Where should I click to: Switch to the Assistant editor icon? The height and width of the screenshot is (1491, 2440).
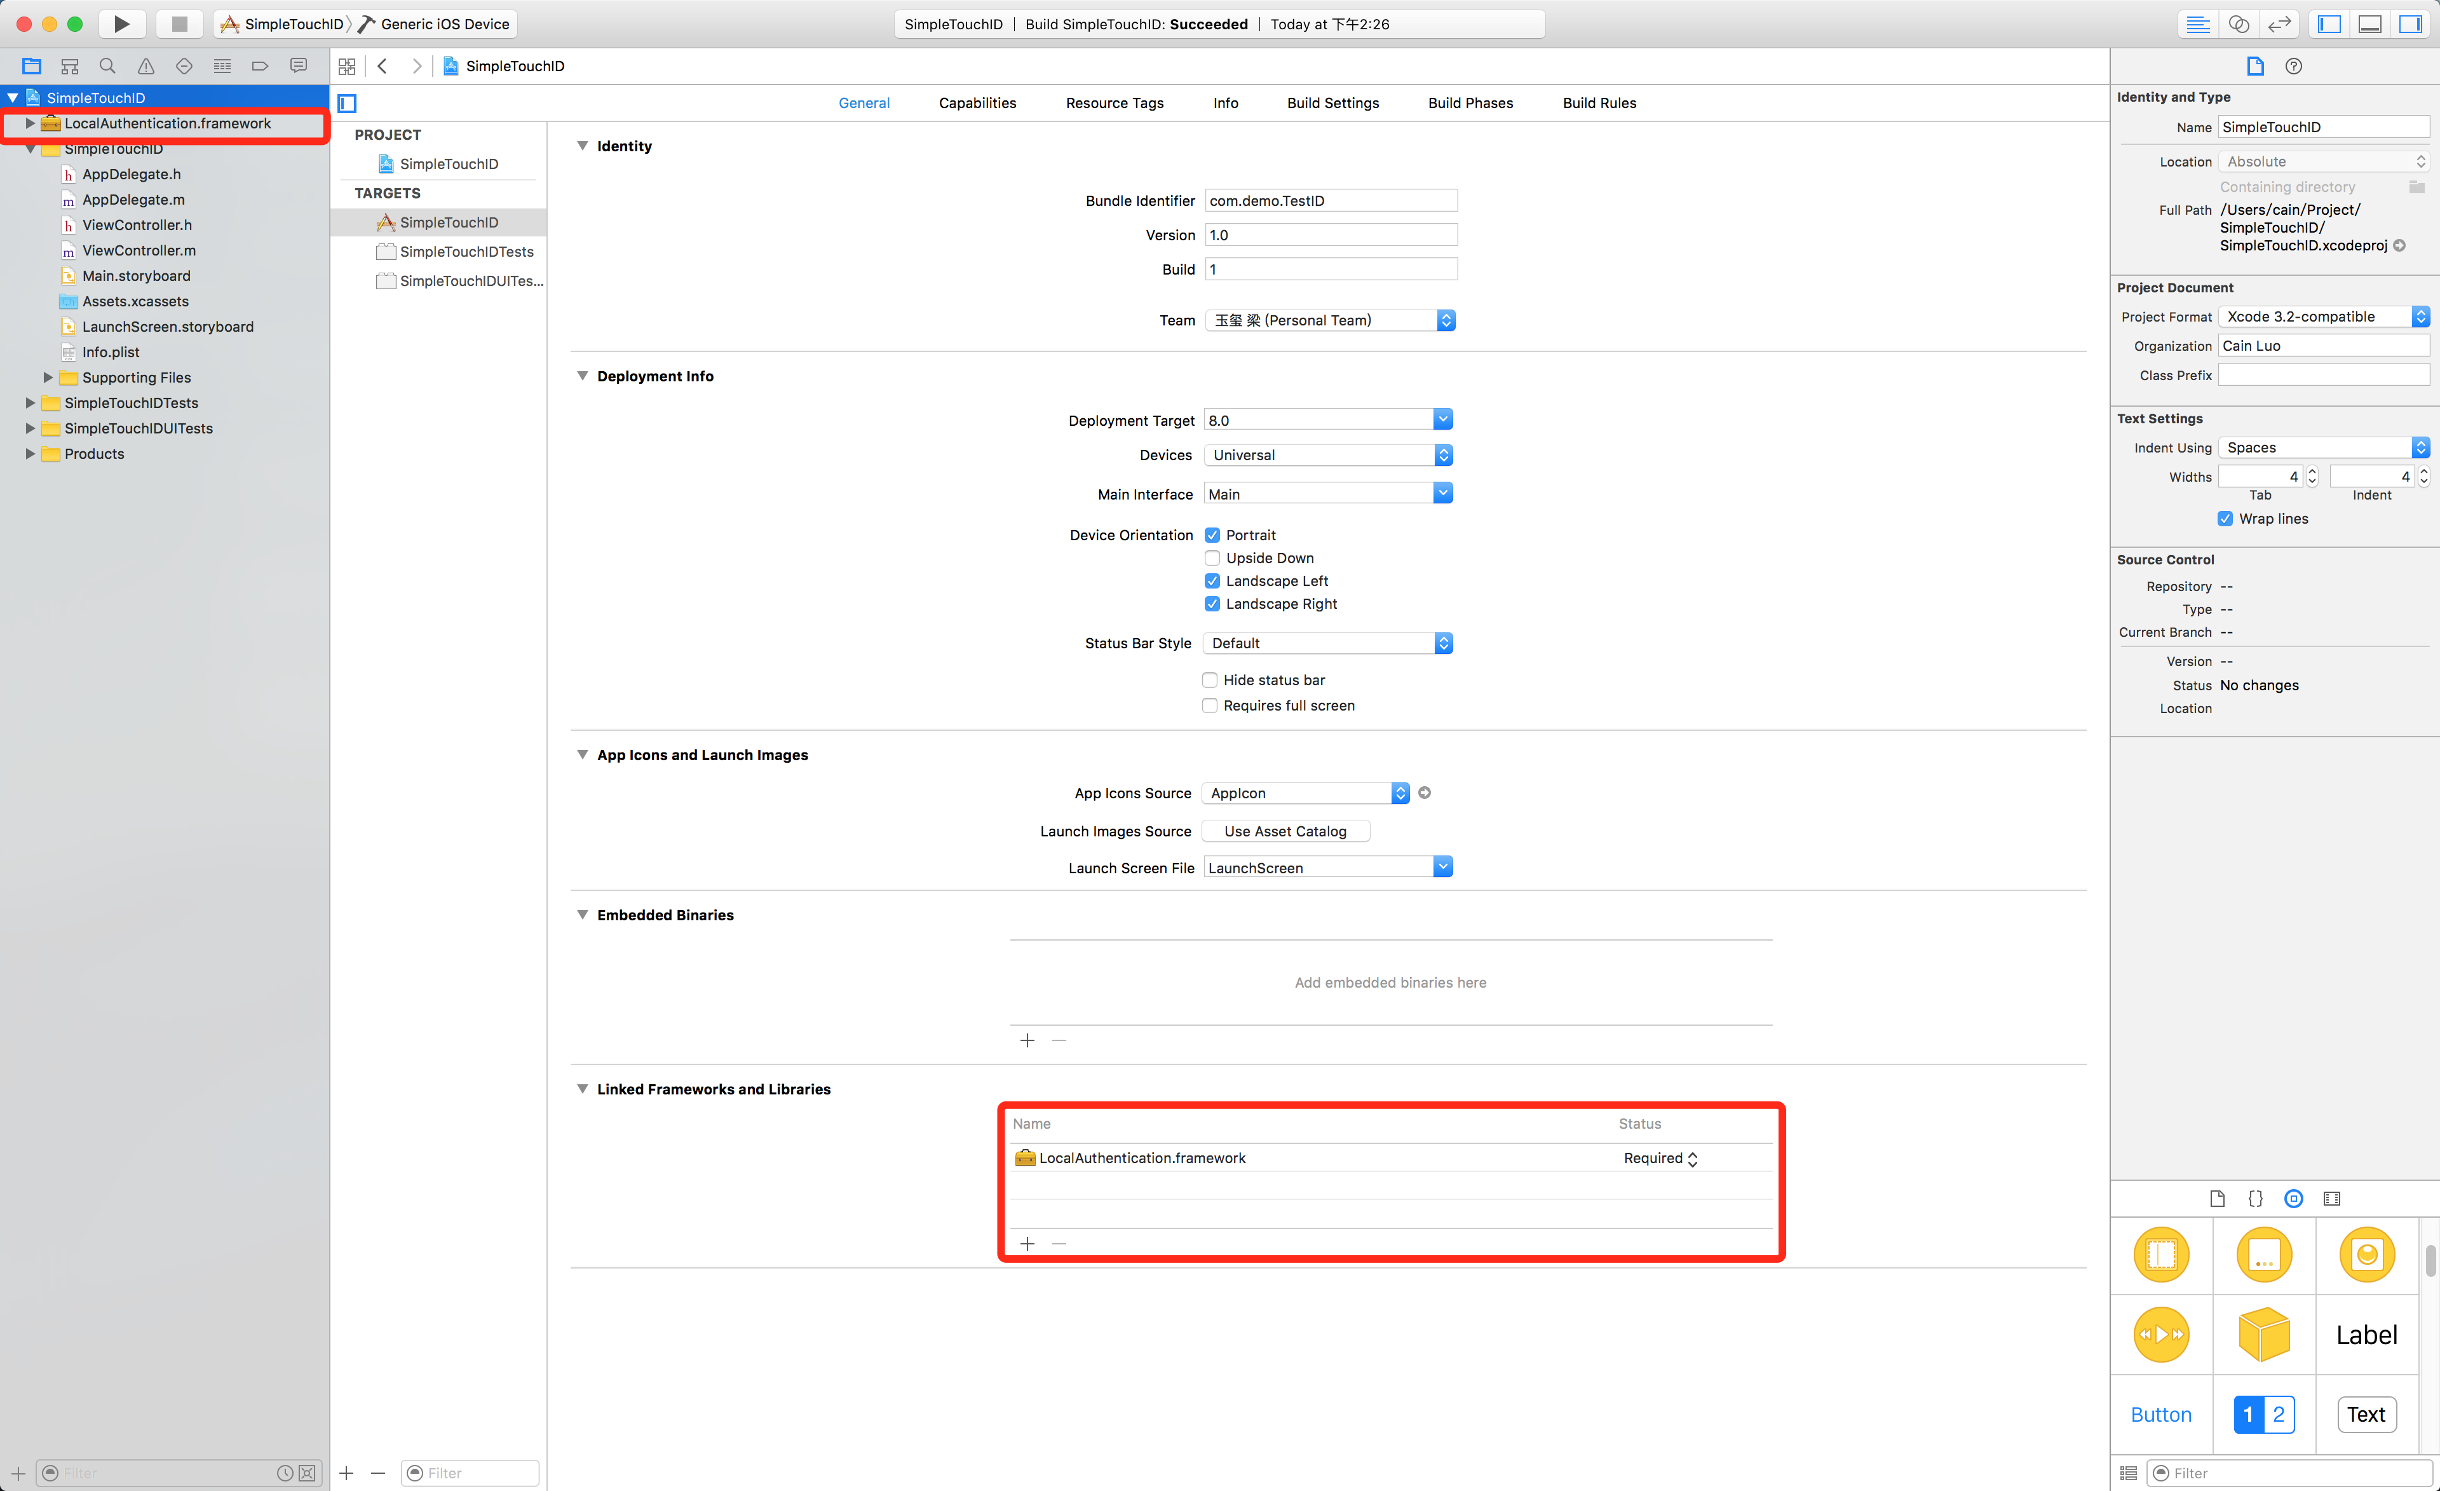tap(2239, 24)
